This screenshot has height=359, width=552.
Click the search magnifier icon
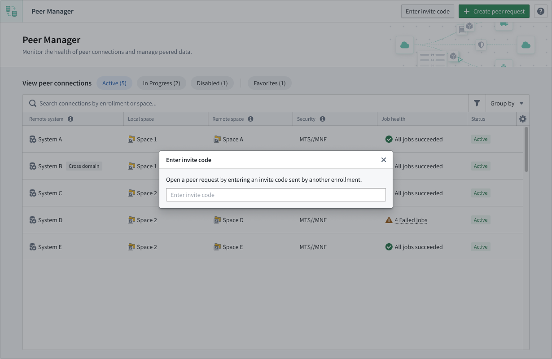tap(32, 103)
